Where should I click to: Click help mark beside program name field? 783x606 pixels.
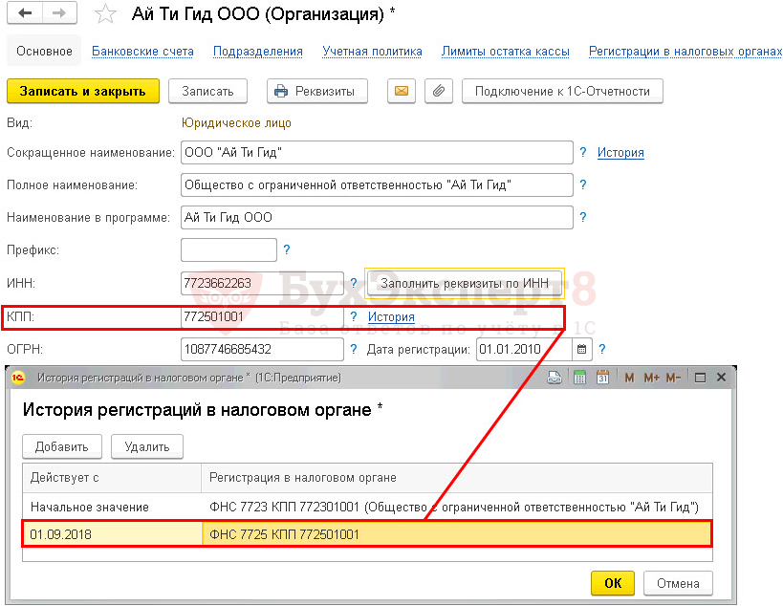(x=583, y=217)
